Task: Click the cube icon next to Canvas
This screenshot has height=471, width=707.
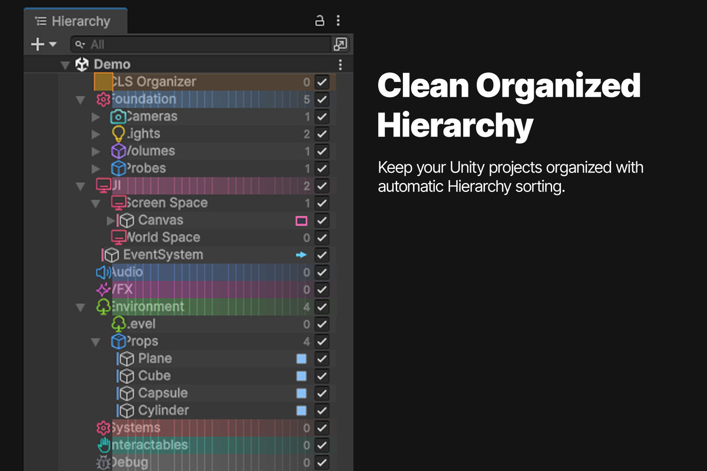Action: (127, 220)
